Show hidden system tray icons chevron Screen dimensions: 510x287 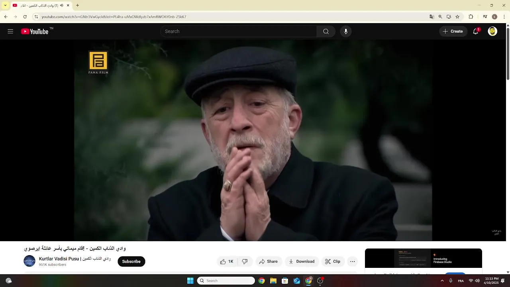coord(442,281)
